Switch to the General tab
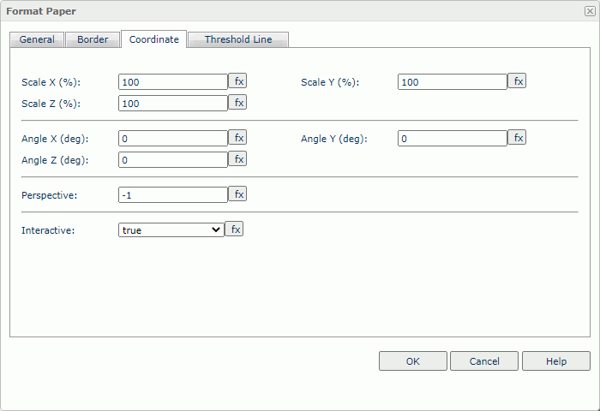Viewport: 600px width, 411px height. coord(37,39)
